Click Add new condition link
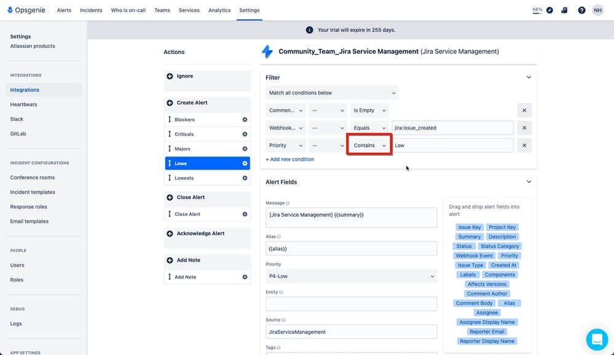 289,159
